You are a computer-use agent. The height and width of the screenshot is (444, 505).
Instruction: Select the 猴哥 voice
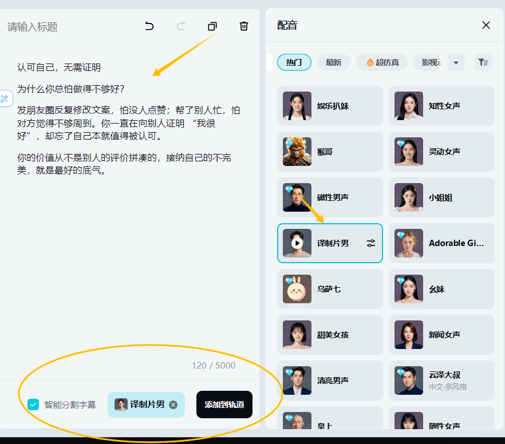330,152
